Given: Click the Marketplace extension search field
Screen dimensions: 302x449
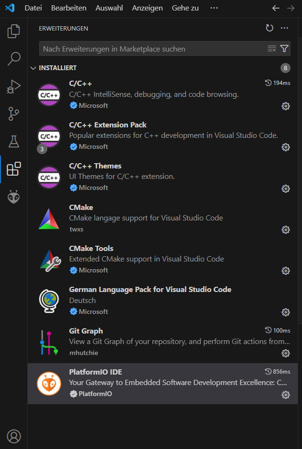Looking at the screenshot, I should coord(153,49).
